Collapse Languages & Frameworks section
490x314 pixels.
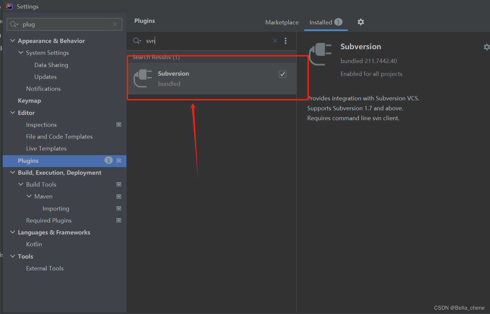click(x=13, y=232)
